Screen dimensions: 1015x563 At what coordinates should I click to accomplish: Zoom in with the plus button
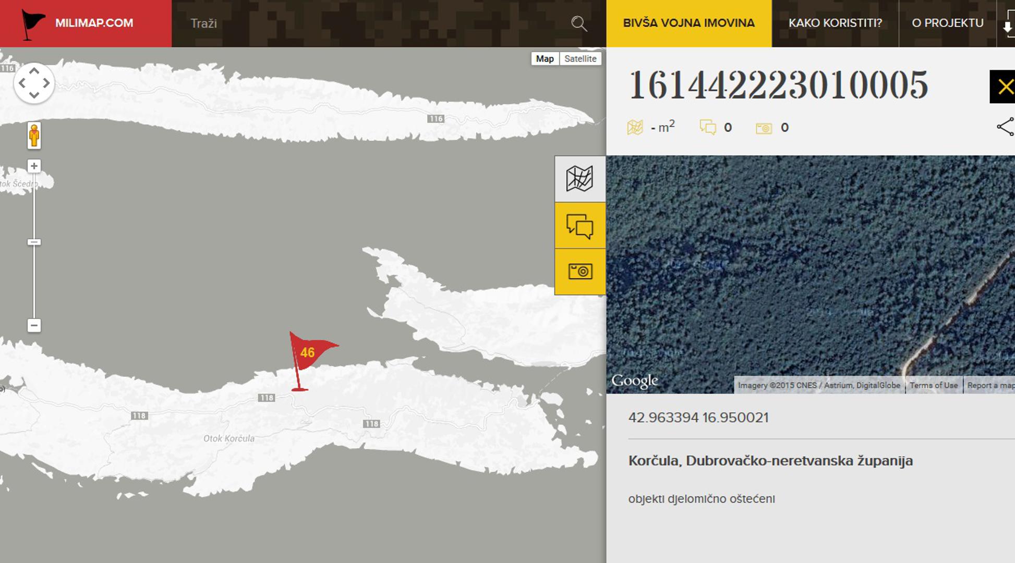point(34,166)
